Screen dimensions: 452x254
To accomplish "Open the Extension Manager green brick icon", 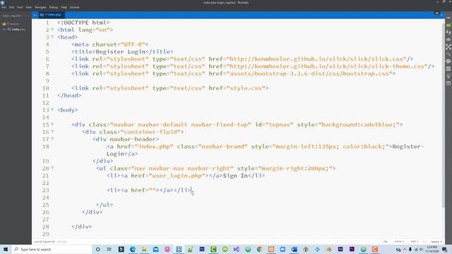I will [x=448, y=25].
